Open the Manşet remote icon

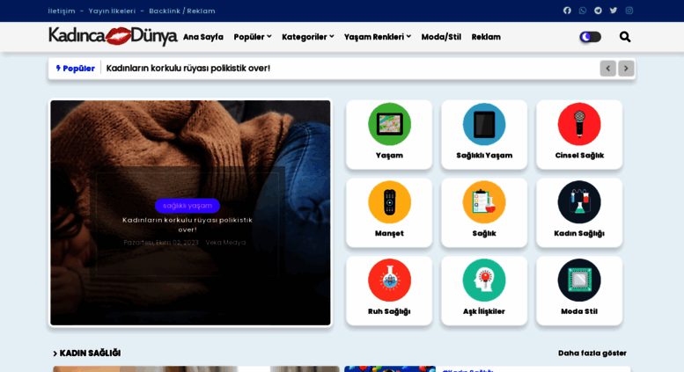389,202
